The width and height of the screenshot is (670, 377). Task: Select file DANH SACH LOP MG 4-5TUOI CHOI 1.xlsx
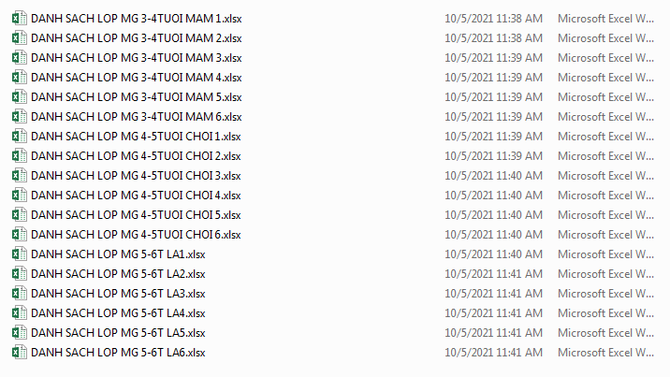136,137
